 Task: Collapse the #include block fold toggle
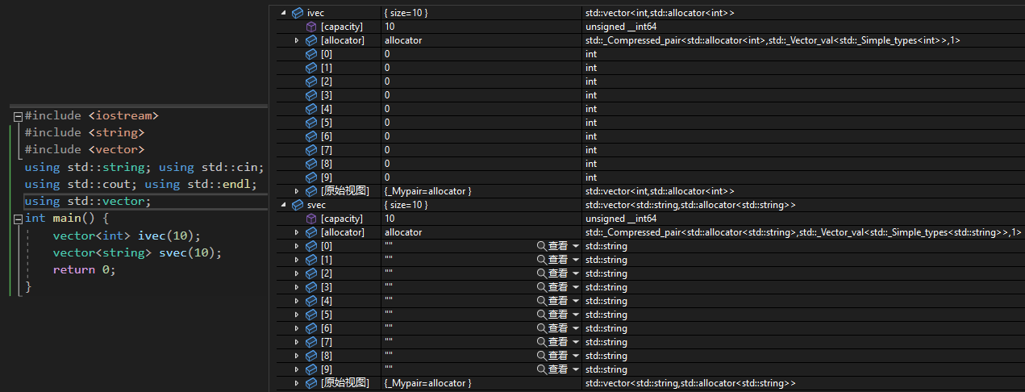(17, 116)
